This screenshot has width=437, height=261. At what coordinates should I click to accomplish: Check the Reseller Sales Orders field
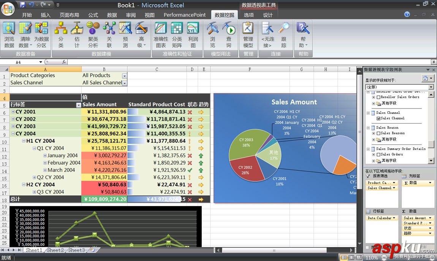tap(378, 97)
